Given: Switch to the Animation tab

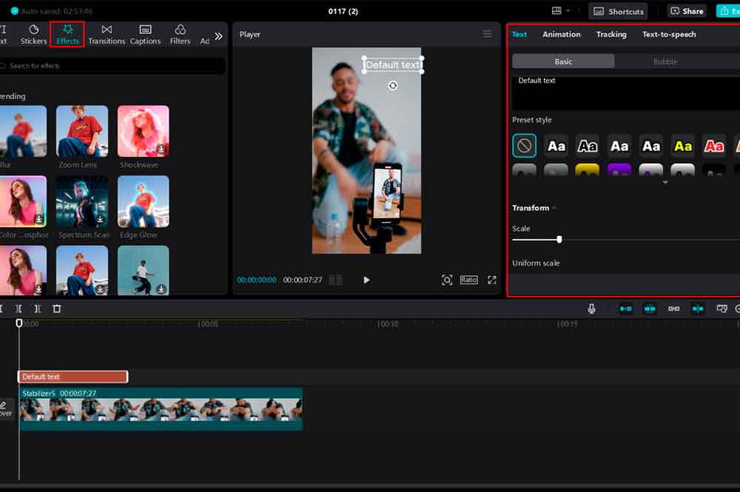Looking at the screenshot, I should (x=561, y=34).
